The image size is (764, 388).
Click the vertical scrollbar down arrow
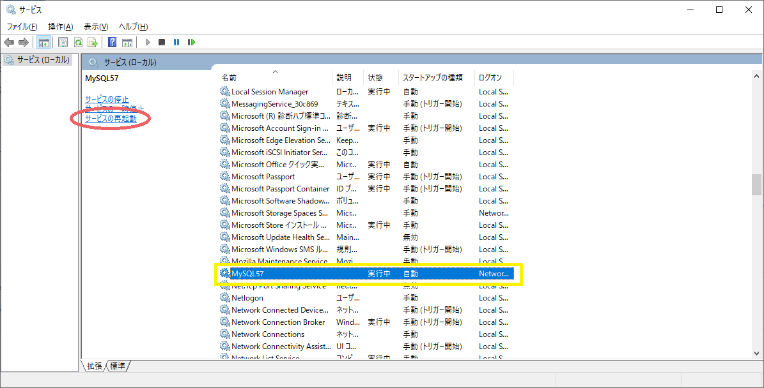757,352
